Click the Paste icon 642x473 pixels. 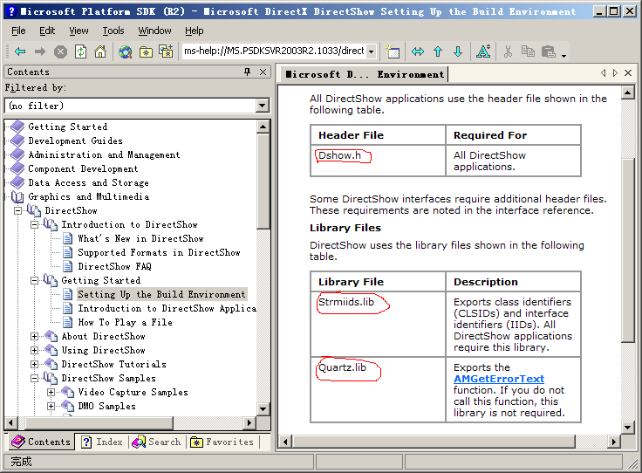point(549,51)
